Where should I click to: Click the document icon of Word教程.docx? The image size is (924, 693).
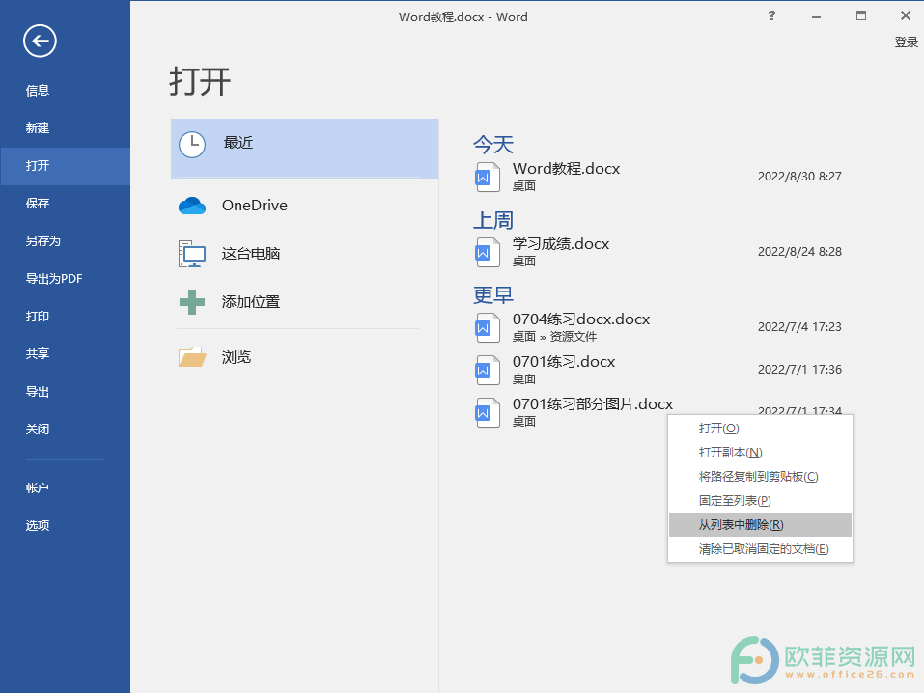(x=488, y=177)
